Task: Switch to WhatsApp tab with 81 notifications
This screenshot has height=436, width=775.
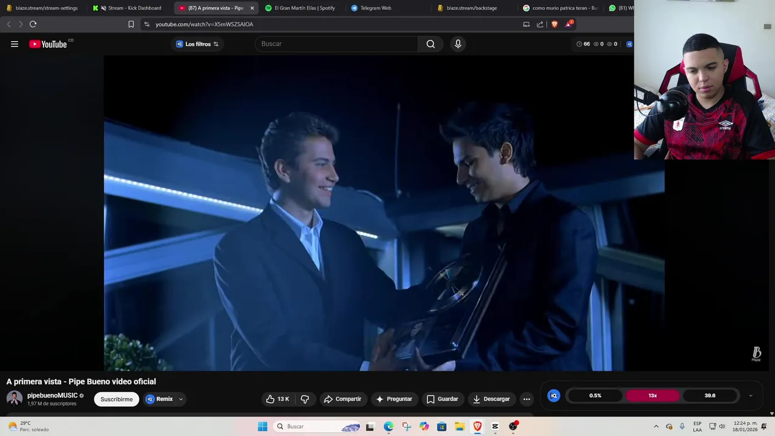Action: pyautogui.click(x=620, y=8)
